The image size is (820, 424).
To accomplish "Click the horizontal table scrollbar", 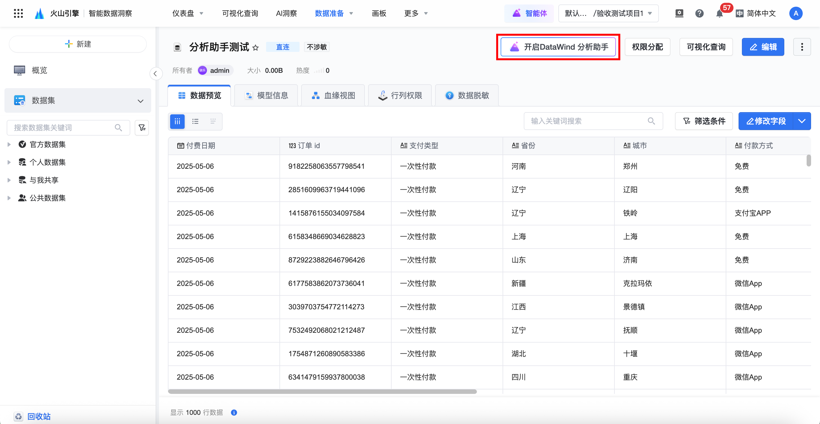I will [322, 392].
